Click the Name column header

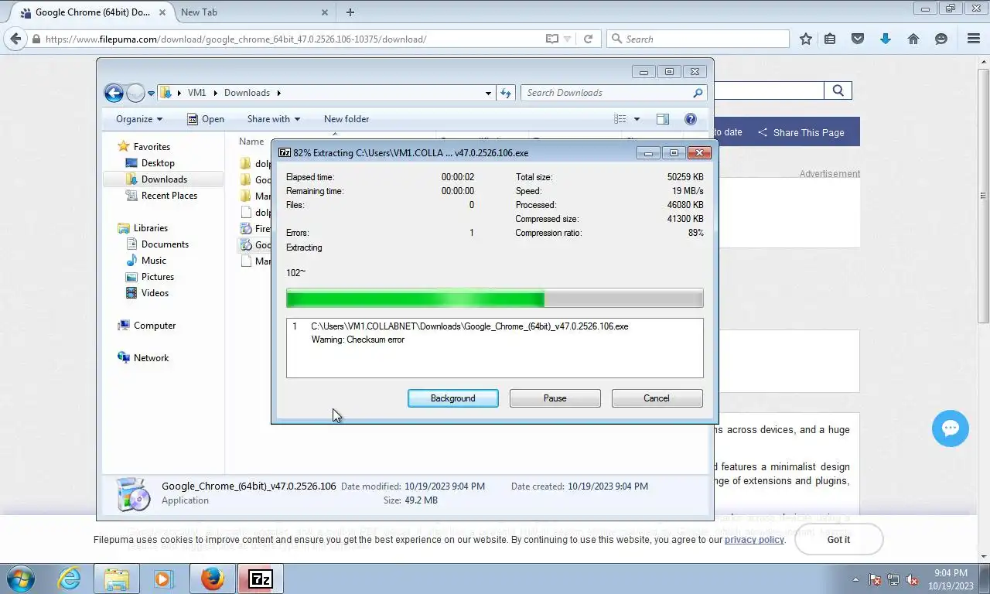coord(251,142)
